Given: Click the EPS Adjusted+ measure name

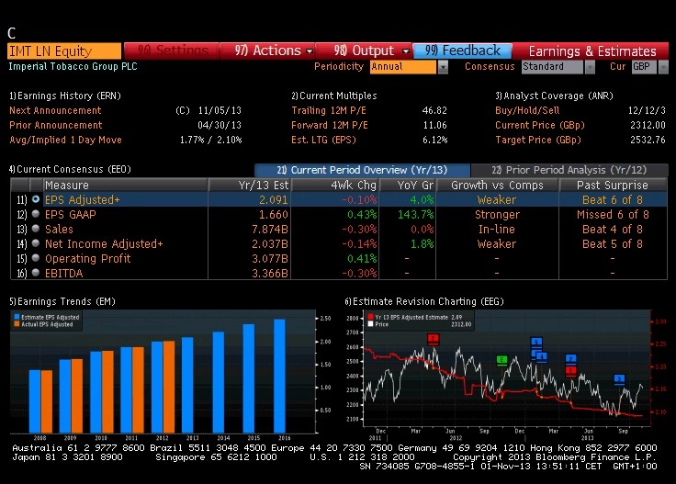Looking at the screenshot, I should point(83,199).
